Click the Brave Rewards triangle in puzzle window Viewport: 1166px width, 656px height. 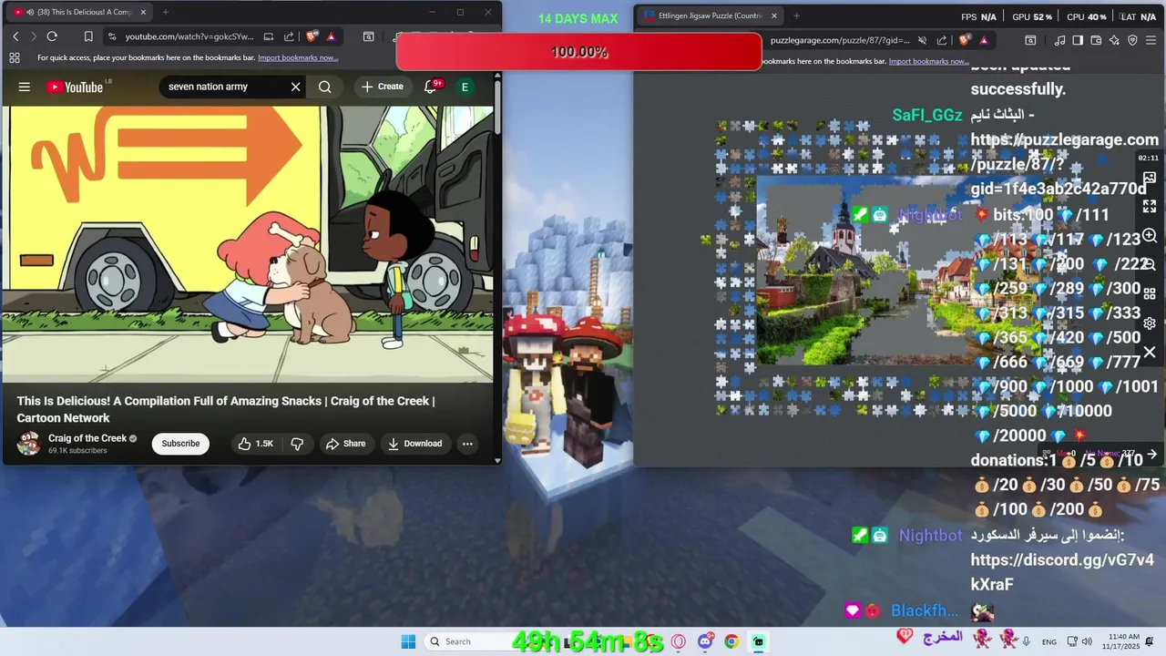pyautogui.click(x=984, y=40)
